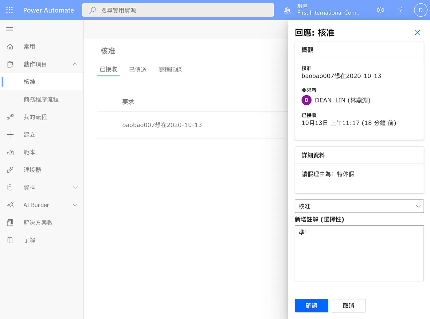Collapse the 動作項目 section chevron

point(75,64)
